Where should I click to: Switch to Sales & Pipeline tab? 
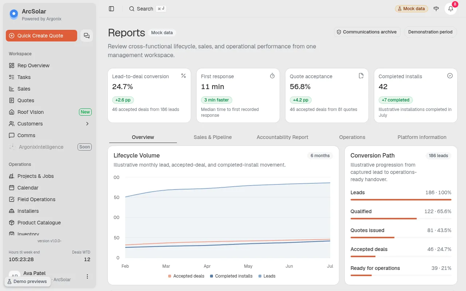(x=213, y=137)
